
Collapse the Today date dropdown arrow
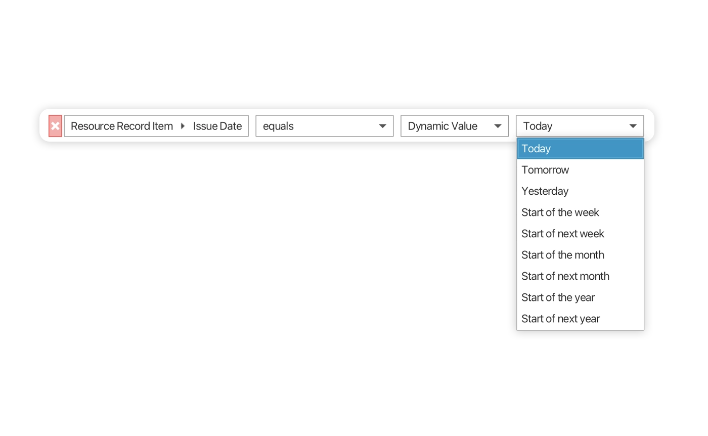633,126
